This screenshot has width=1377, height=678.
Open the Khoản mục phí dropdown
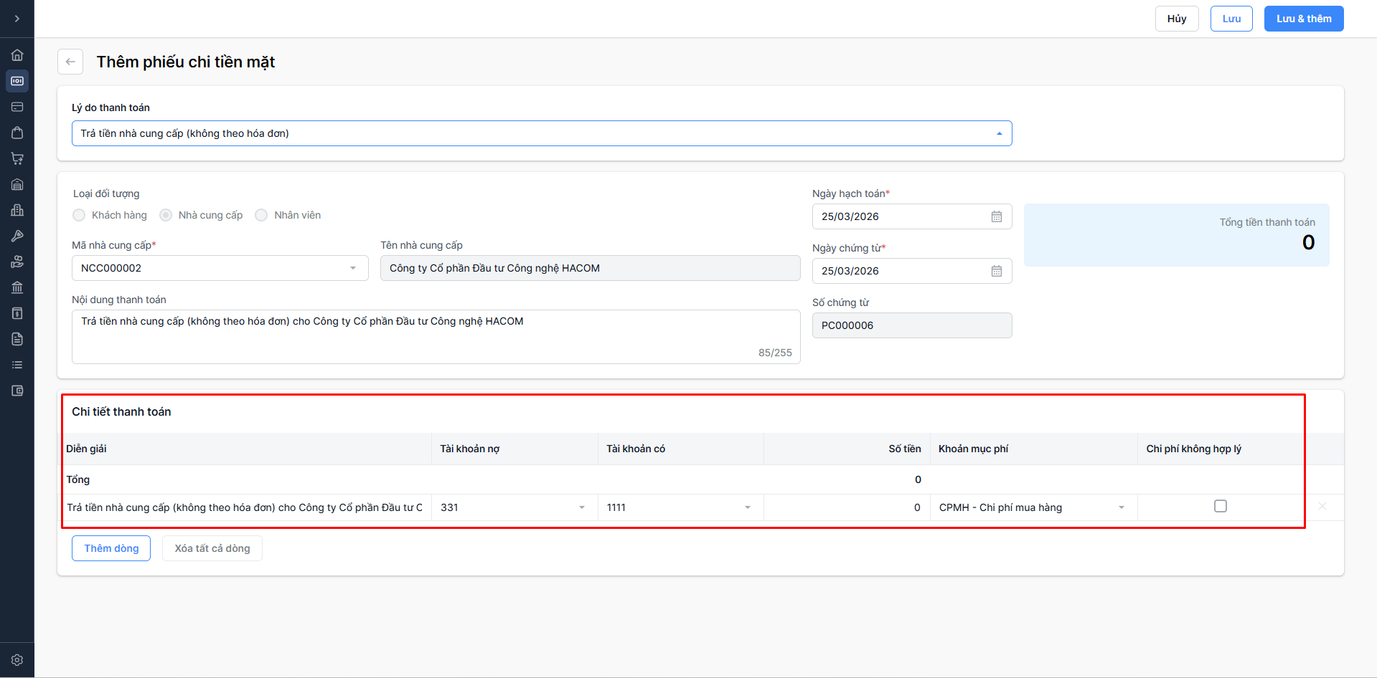tap(1121, 507)
